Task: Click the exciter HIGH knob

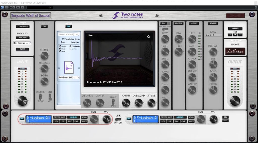Action: click(x=179, y=51)
